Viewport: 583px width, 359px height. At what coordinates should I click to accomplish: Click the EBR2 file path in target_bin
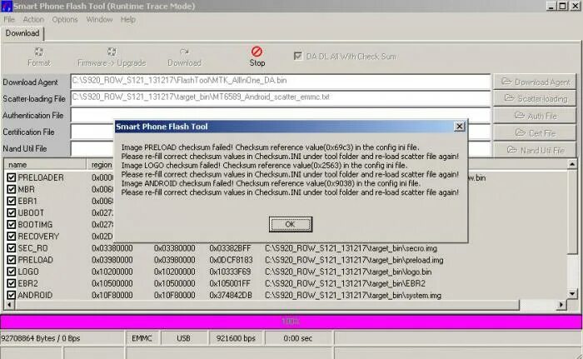[x=345, y=283]
